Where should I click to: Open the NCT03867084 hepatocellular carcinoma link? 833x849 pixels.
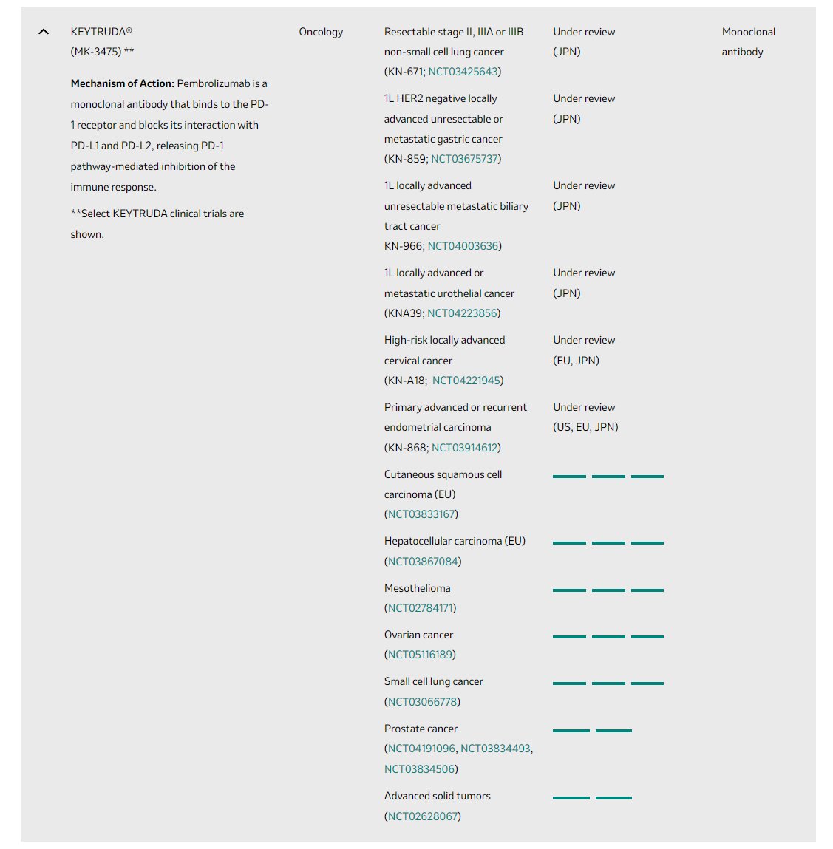point(424,562)
